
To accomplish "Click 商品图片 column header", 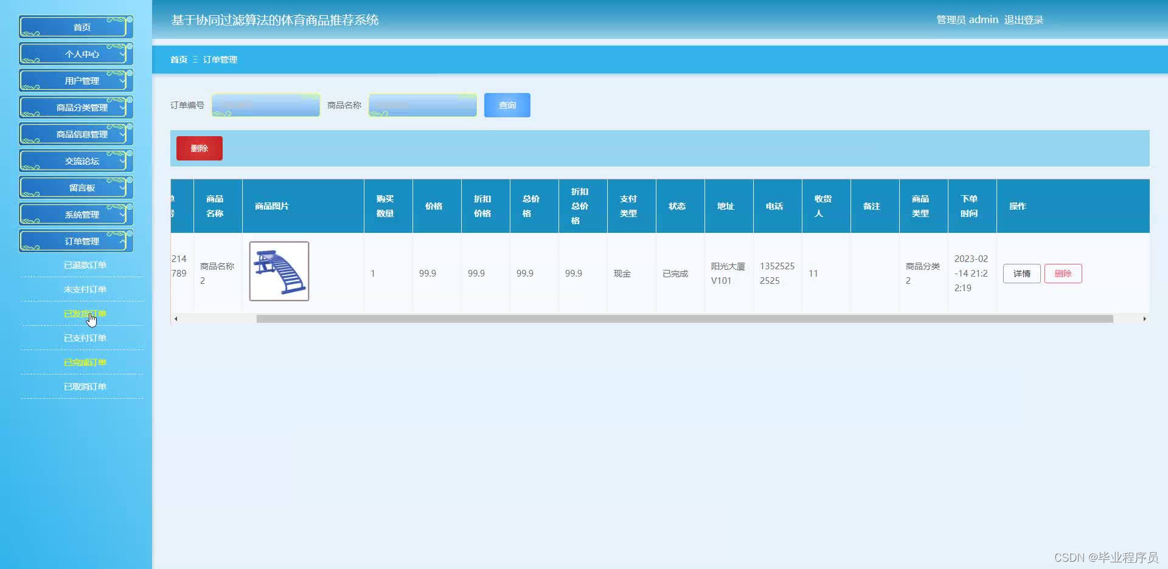I will pos(303,206).
